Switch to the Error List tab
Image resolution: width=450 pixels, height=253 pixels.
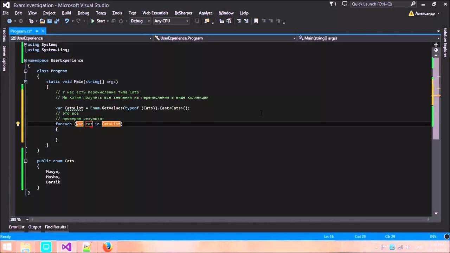coord(17,227)
